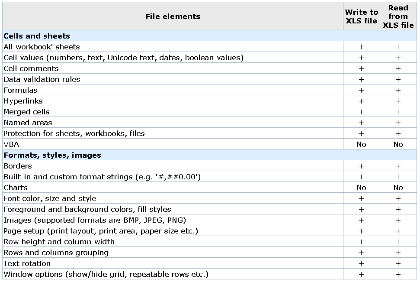Click the Font color, size and style row
This screenshot has width=420, height=282.
[x=209, y=198]
